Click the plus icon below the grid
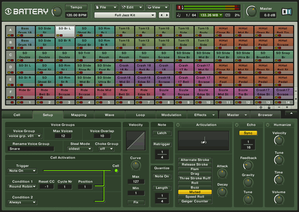299x212 pixels. [287, 107]
